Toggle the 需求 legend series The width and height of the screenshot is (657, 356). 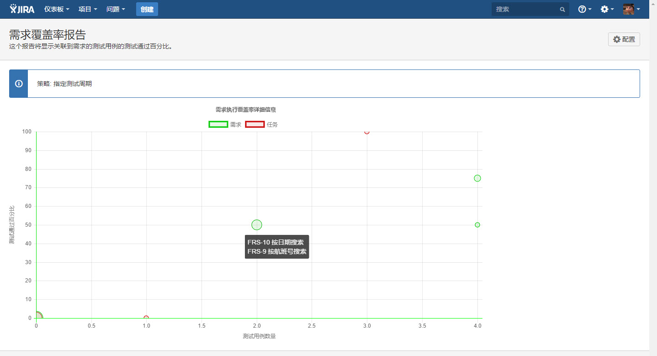click(225, 124)
